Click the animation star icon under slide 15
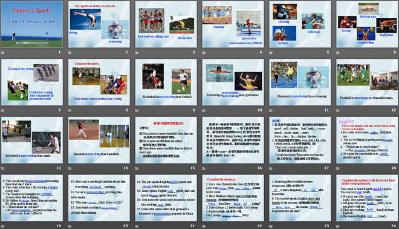Screen dimensions: 399x229 point(137,168)
